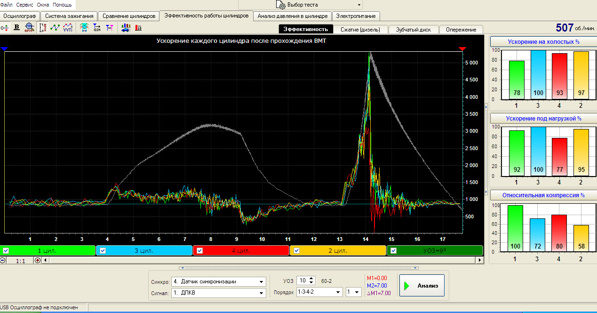Viewport: 597px width, 313px height.
Task: Click the M1=0.00 red marker value
Action: click(x=377, y=278)
